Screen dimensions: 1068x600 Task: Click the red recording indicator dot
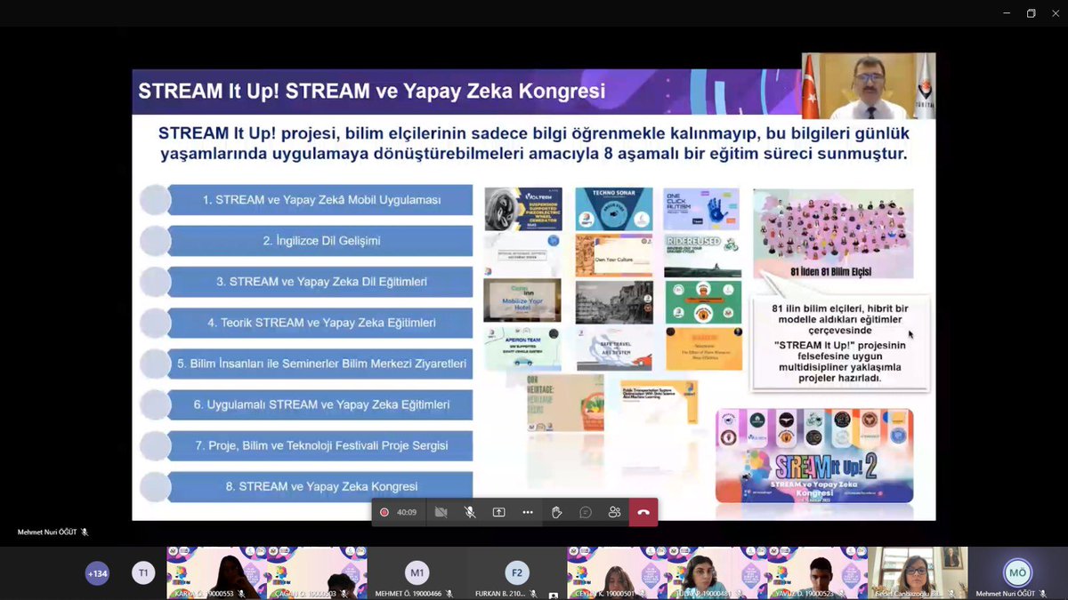click(x=384, y=512)
